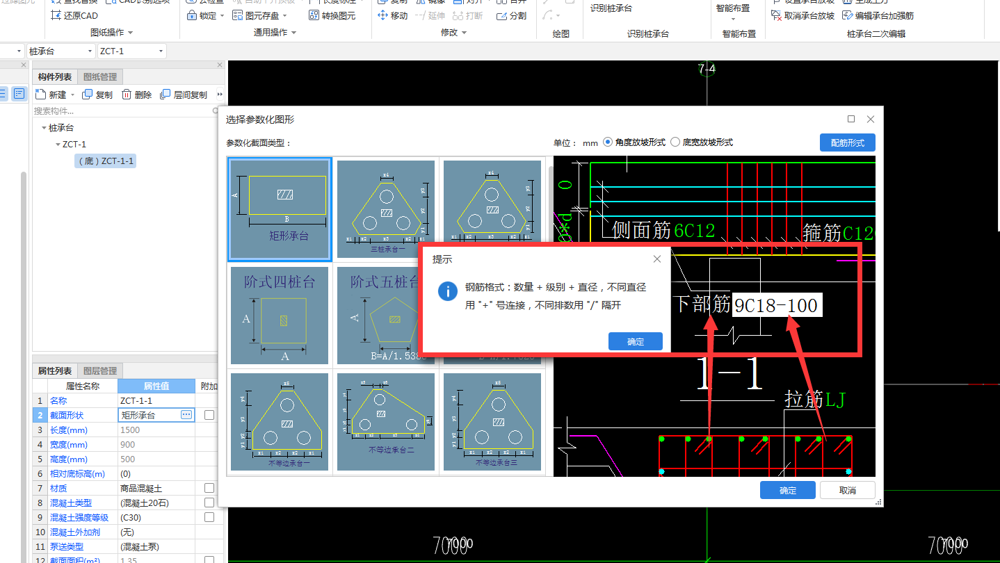Image resolution: width=1000 pixels, height=563 pixels.
Task: Click the 新建 new component icon
Action: [41, 95]
